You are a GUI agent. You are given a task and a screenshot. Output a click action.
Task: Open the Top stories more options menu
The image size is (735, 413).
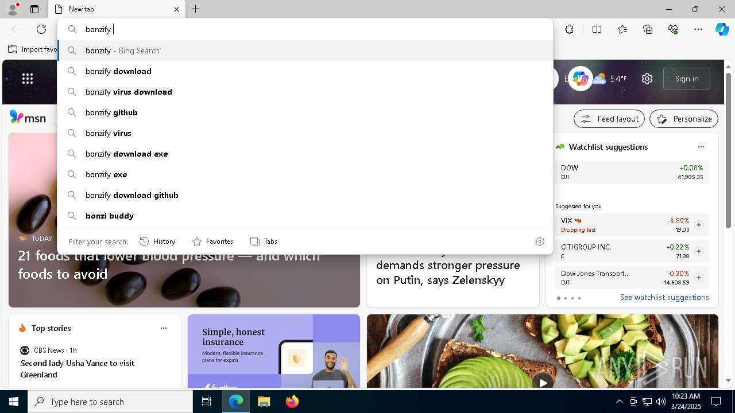tap(164, 328)
